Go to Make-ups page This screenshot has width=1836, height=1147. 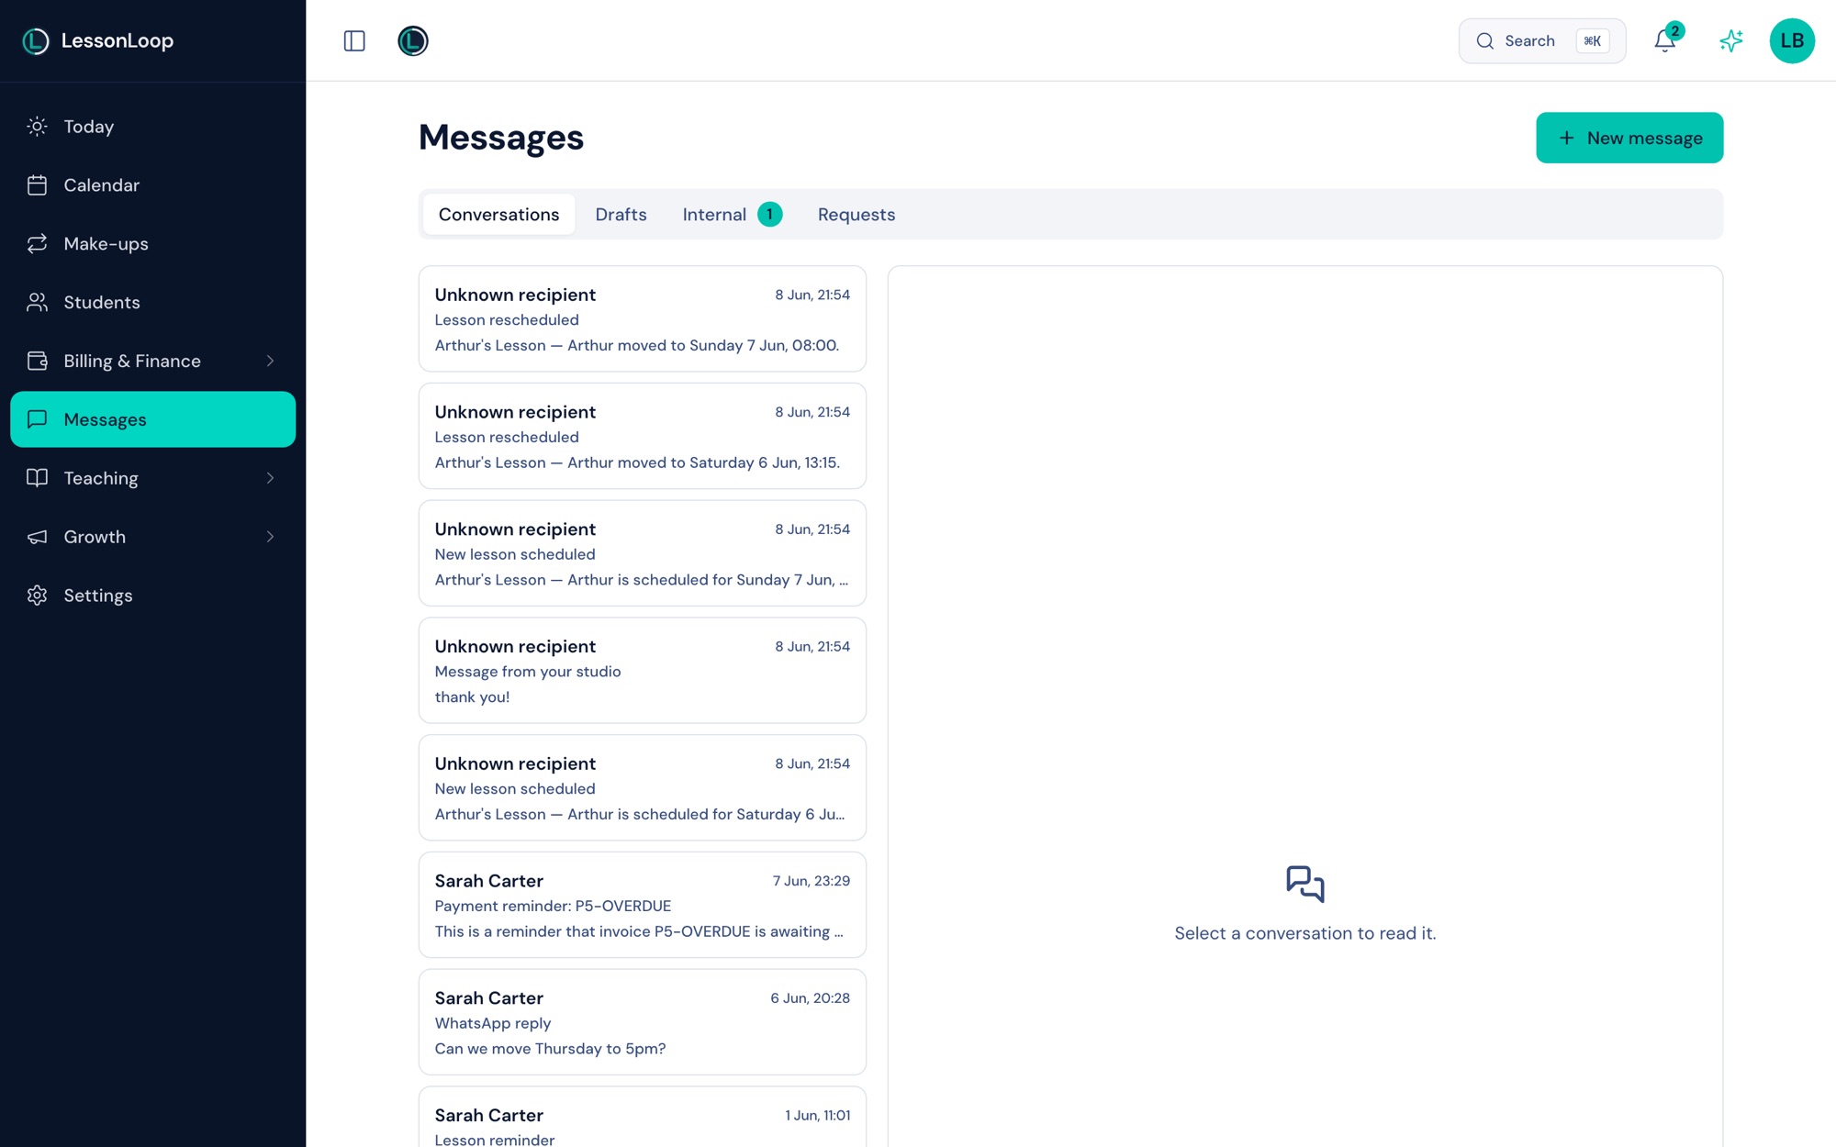(x=152, y=244)
